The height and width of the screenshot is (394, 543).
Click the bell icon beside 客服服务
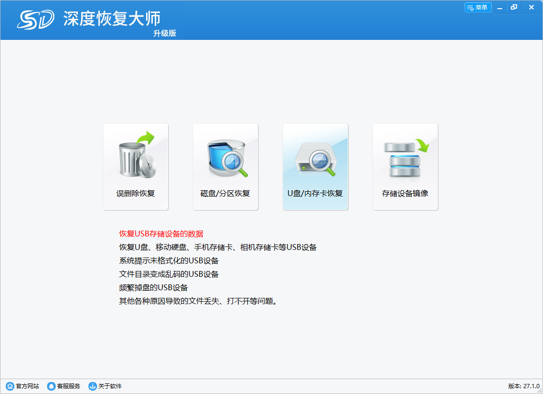pyautogui.click(x=51, y=386)
